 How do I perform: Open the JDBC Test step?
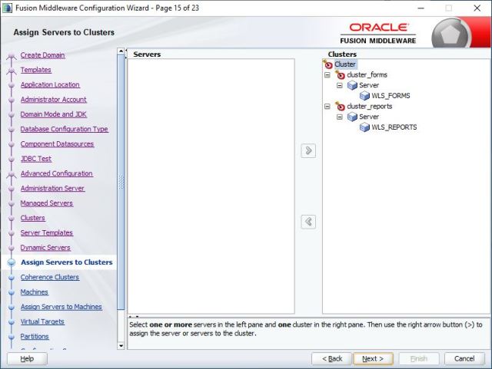click(x=36, y=159)
